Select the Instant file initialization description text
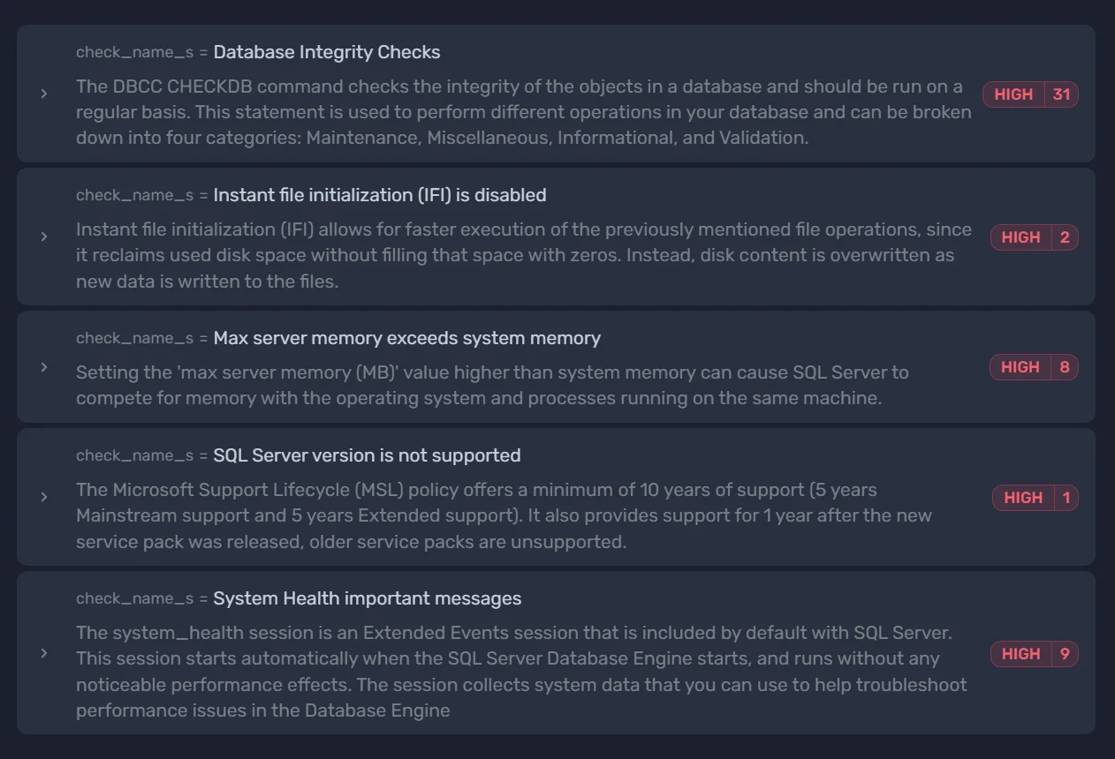Screen dimensions: 1115x759 tap(523, 256)
